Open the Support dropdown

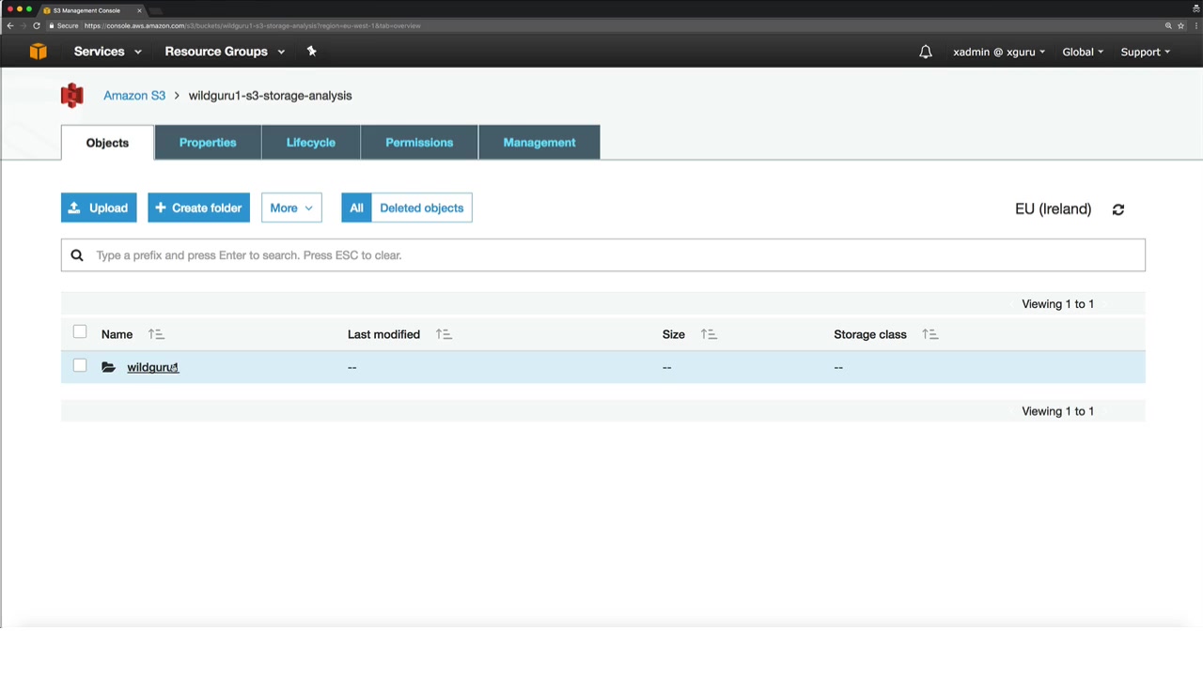pos(1145,52)
